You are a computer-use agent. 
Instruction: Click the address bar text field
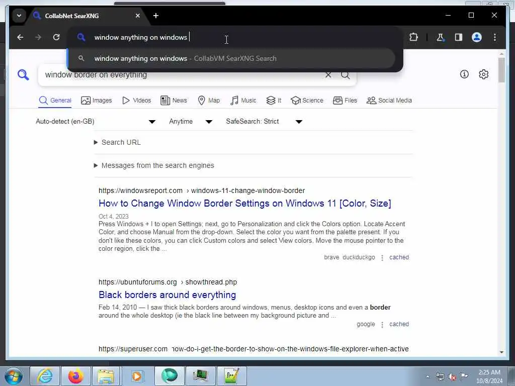[235, 37]
